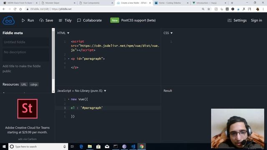Open Visual Studio Code from the taskbar
The height and width of the screenshot is (150, 267).
133,146
